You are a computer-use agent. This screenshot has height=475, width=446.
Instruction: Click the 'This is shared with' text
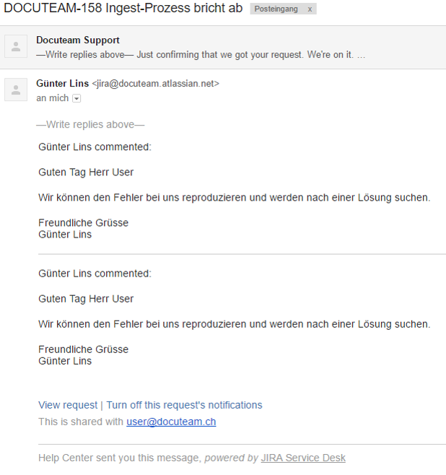point(81,422)
